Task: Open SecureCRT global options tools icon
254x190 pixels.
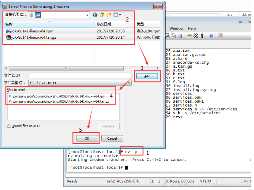Action: [x=196, y=36]
